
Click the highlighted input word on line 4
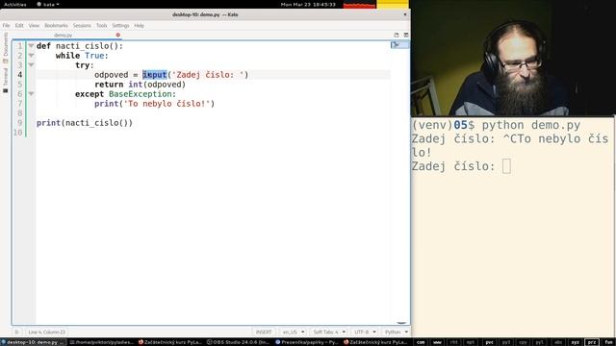155,75
